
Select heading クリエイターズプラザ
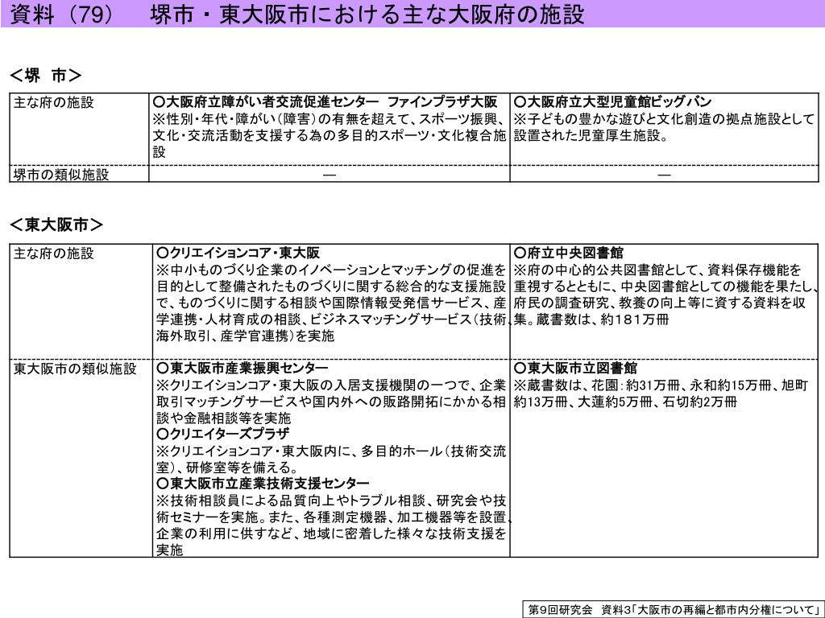223,434
